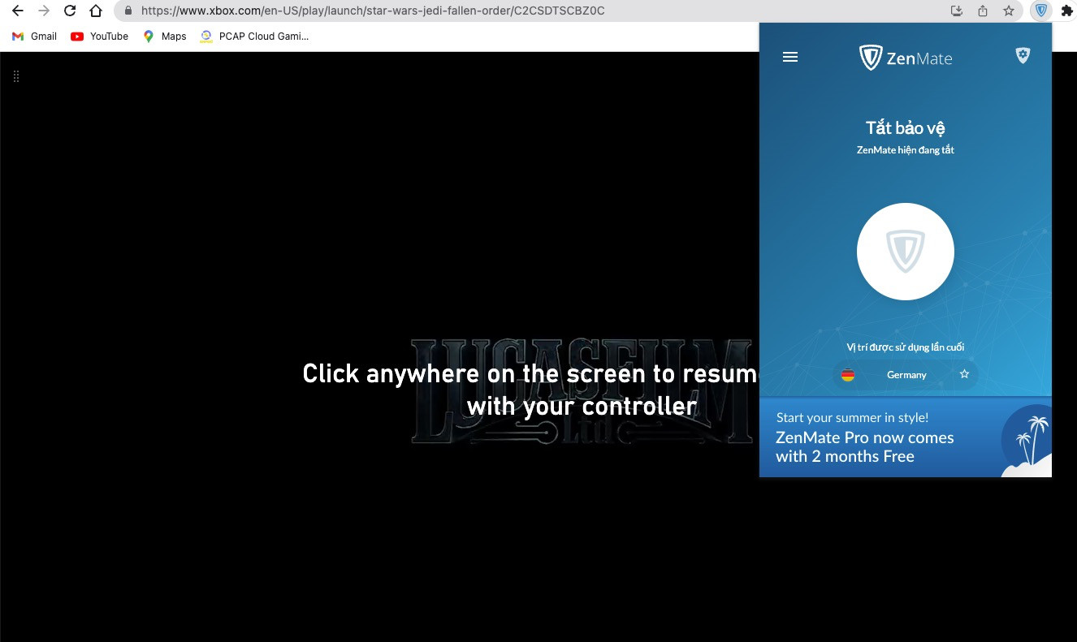The image size is (1077, 642).
Task: Open ZenMate Pro 2 months Free banner
Action: (x=906, y=437)
